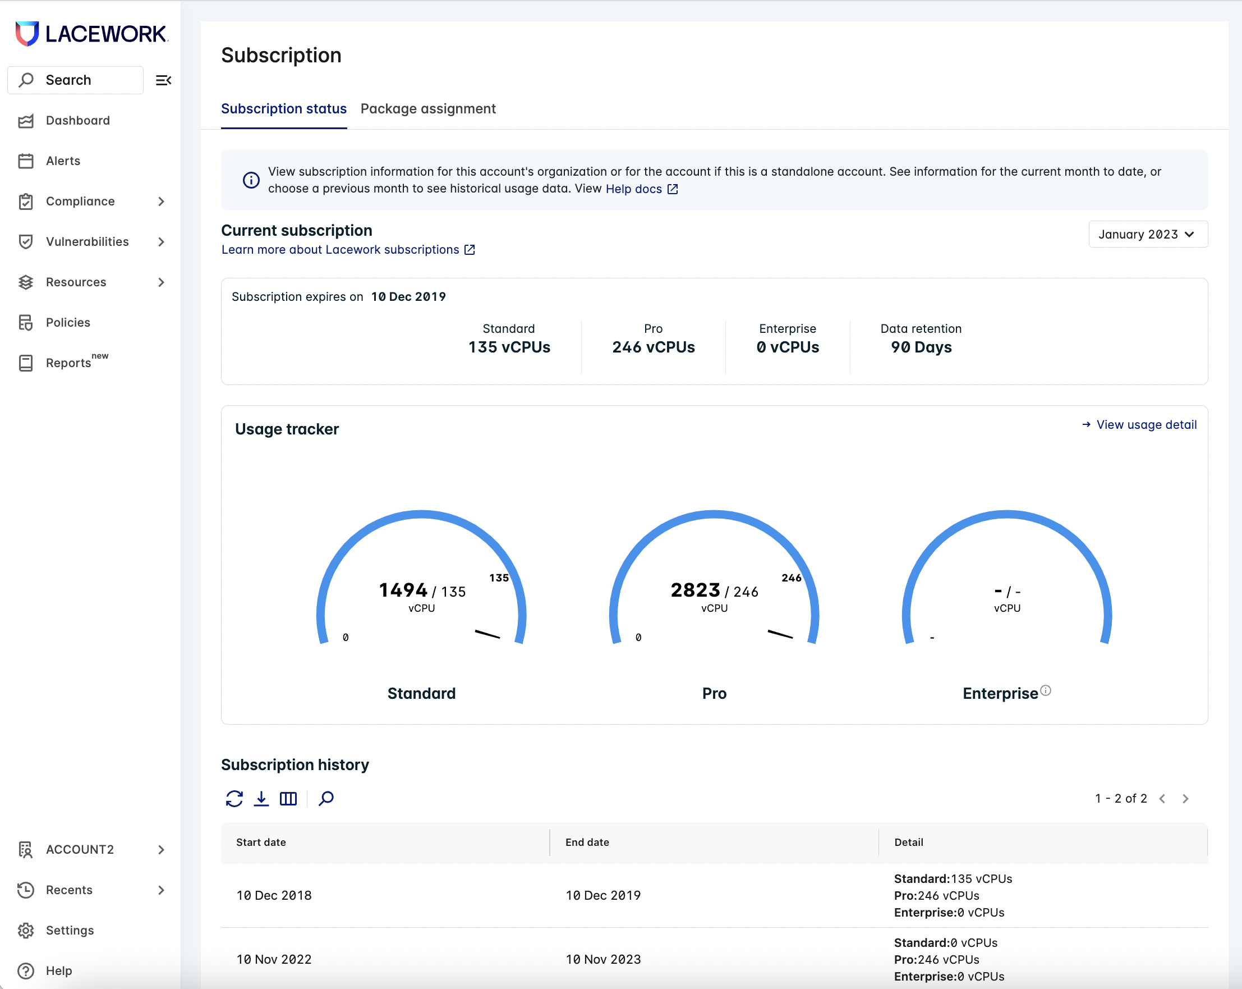This screenshot has height=989, width=1242.
Task: Click Learn more about Lacework subscriptions link
Action: 348,249
